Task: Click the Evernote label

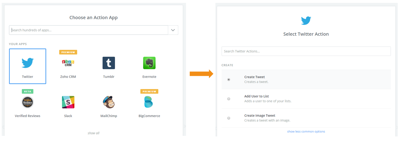Action: (149, 77)
